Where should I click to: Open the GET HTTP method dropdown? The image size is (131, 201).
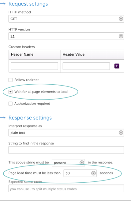66,19
